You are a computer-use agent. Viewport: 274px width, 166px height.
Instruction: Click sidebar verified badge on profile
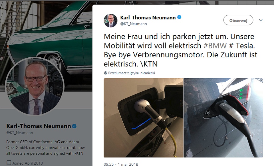coord(74,126)
